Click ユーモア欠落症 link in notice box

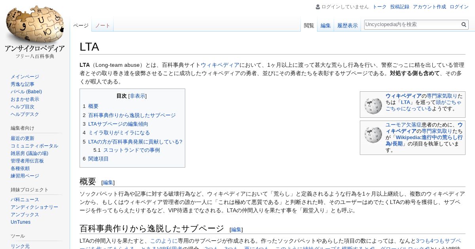click(x=403, y=125)
